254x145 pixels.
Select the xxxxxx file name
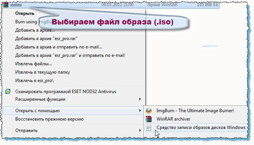(x=16, y=5)
